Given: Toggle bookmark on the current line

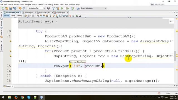Looking at the screenshot, I should [60, 16].
